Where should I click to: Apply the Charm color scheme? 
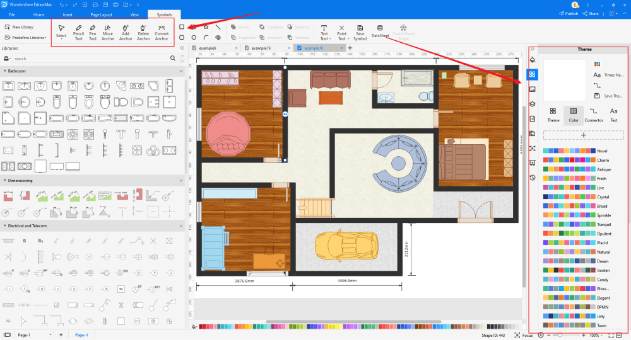[576, 160]
